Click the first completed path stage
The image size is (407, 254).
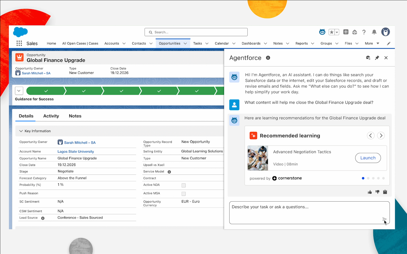[46, 91]
